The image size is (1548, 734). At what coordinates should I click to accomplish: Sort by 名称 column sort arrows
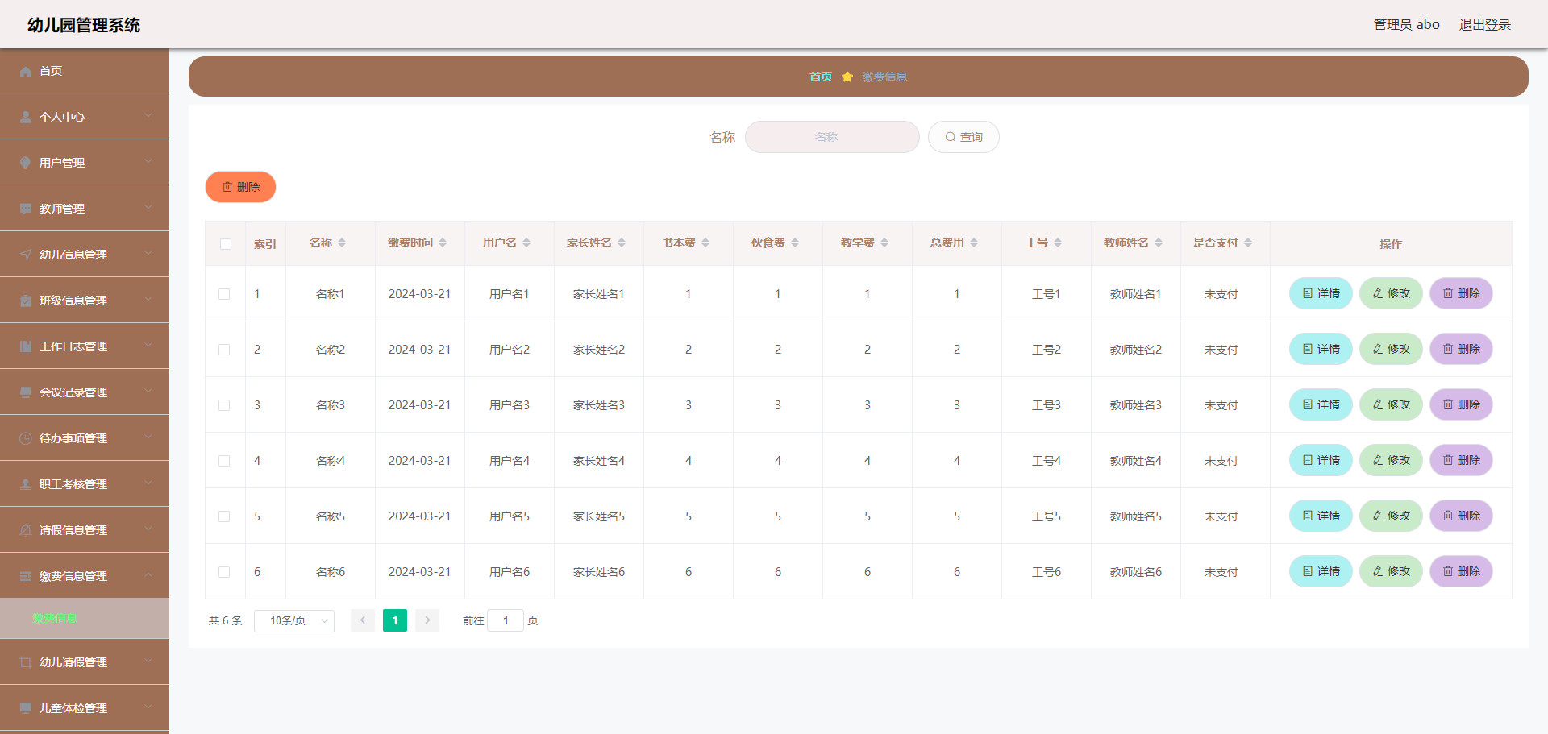[x=342, y=243]
